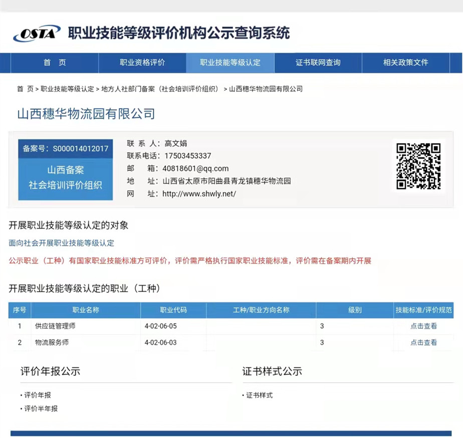
Task: Go to 首页 in the breadcrumb
Action: click(x=25, y=89)
